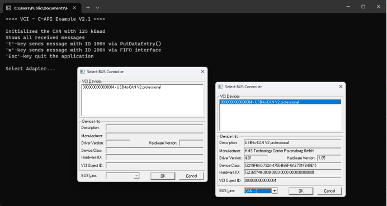
Task: Expand the BUS Line dropdown arrow in right dialog
Action: click(x=275, y=191)
